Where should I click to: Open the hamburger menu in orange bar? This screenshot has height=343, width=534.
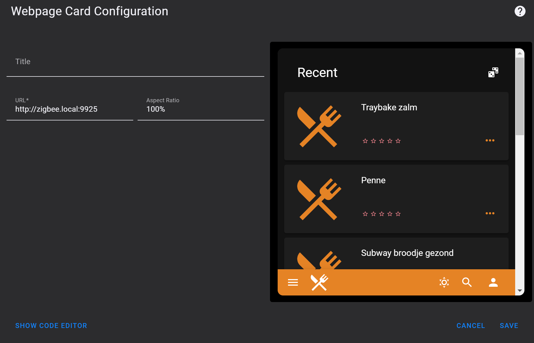(293, 282)
